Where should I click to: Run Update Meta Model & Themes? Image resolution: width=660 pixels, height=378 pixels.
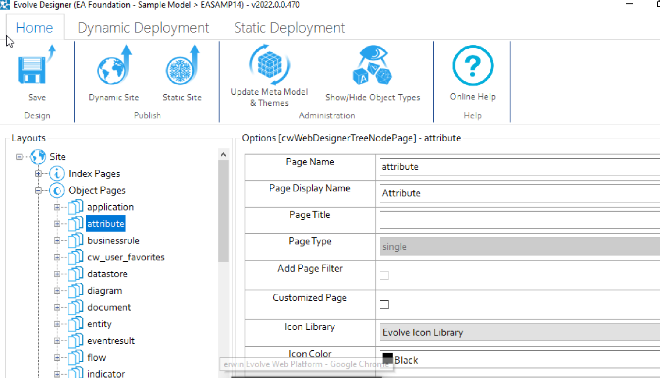point(269,65)
